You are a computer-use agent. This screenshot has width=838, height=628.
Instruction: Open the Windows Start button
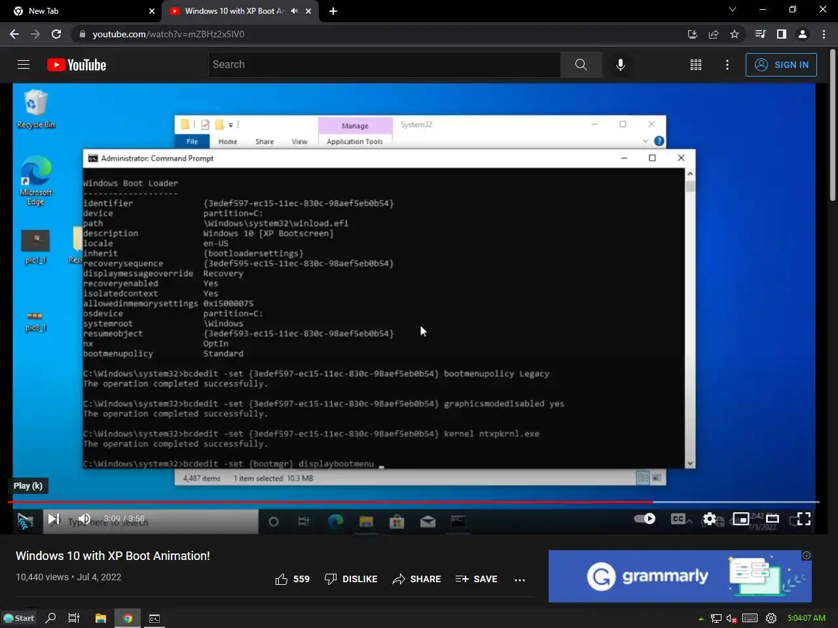(19, 618)
